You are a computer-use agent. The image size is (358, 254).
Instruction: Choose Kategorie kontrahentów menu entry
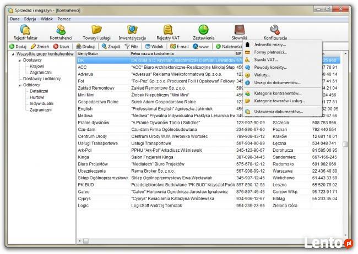(278, 93)
